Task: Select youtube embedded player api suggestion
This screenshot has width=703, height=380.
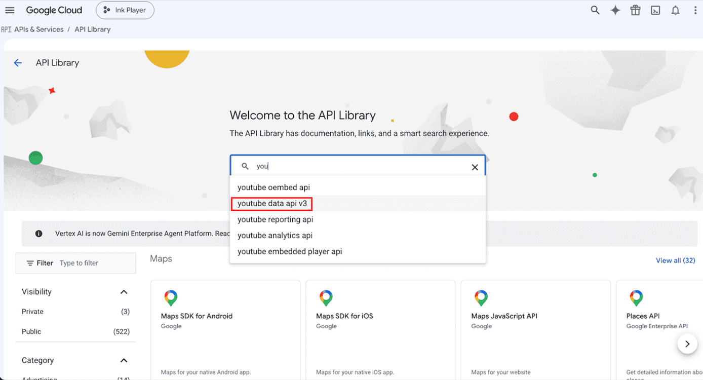Action: (x=358, y=252)
